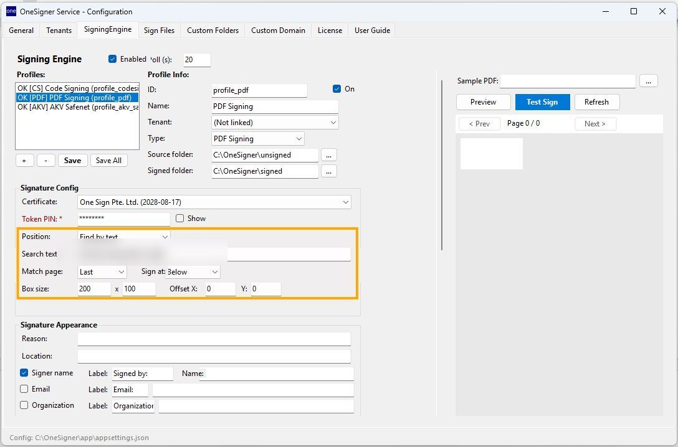Go to next page with Next
Viewport: 678px width, 447px height.
595,124
